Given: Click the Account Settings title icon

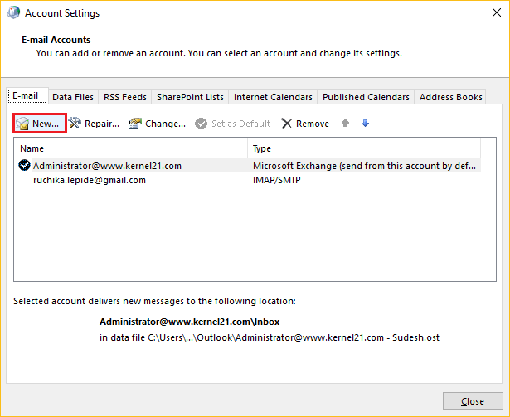Looking at the screenshot, I should click(13, 12).
